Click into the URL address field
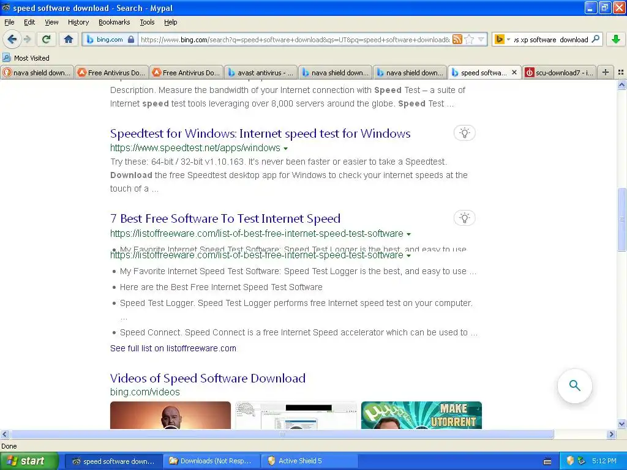This screenshot has width=627, height=470. click(x=295, y=40)
